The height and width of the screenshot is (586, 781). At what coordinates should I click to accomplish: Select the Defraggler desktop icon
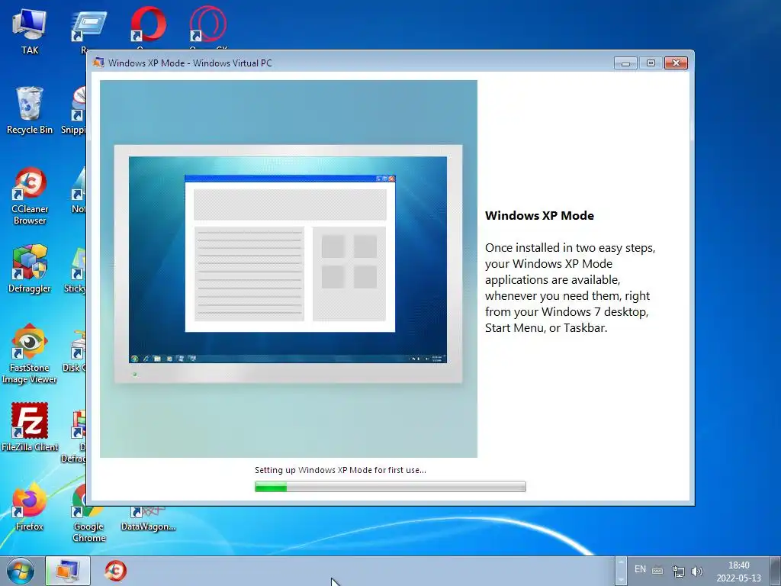click(x=30, y=269)
